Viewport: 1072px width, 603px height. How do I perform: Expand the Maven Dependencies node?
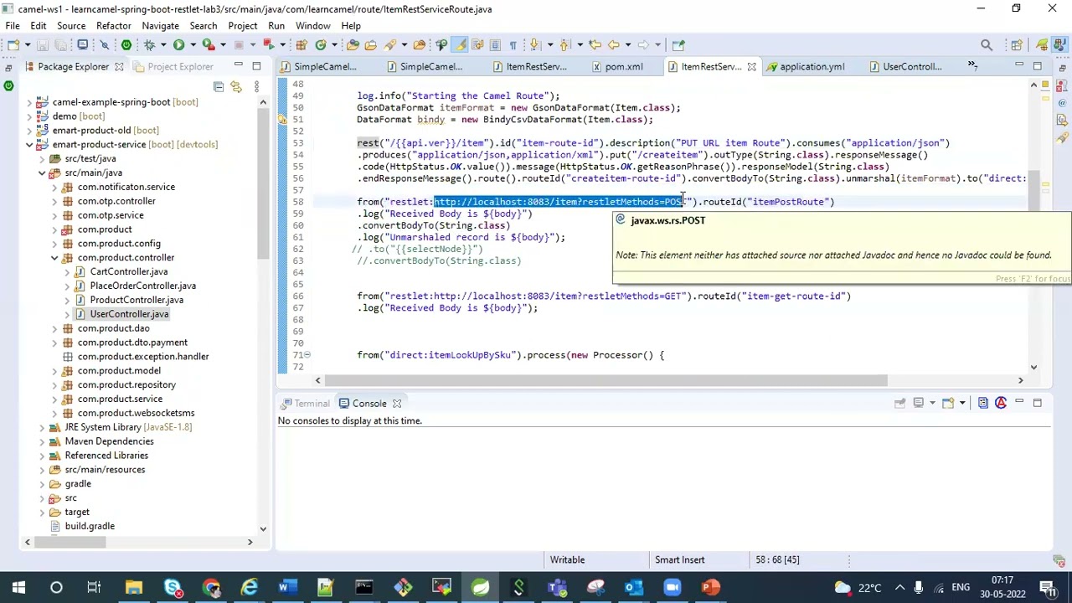coord(42,441)
